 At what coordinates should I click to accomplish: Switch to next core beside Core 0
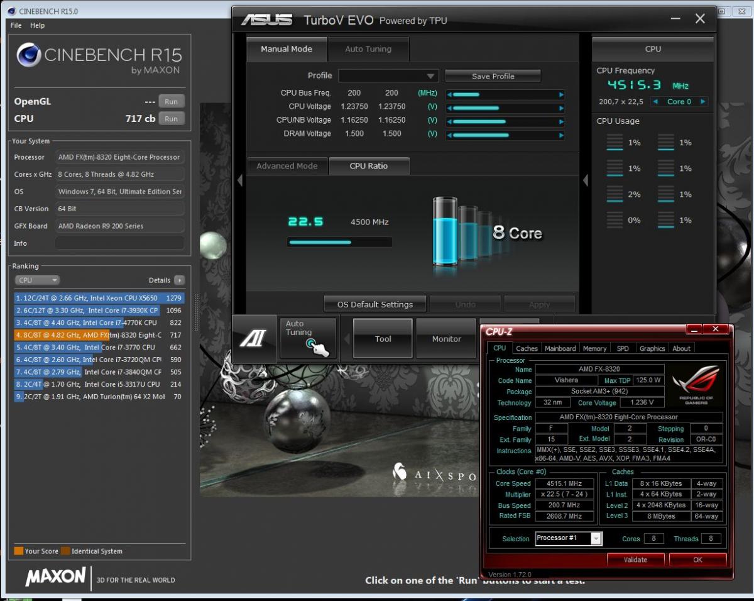click(x=702, y=102)
